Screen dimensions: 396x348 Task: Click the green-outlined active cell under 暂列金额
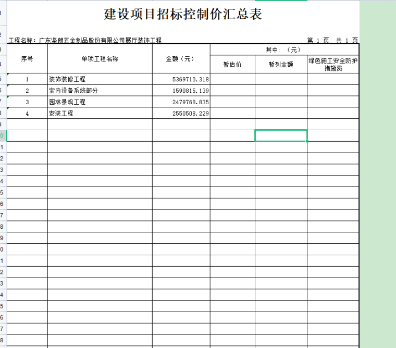pos(281,135)
